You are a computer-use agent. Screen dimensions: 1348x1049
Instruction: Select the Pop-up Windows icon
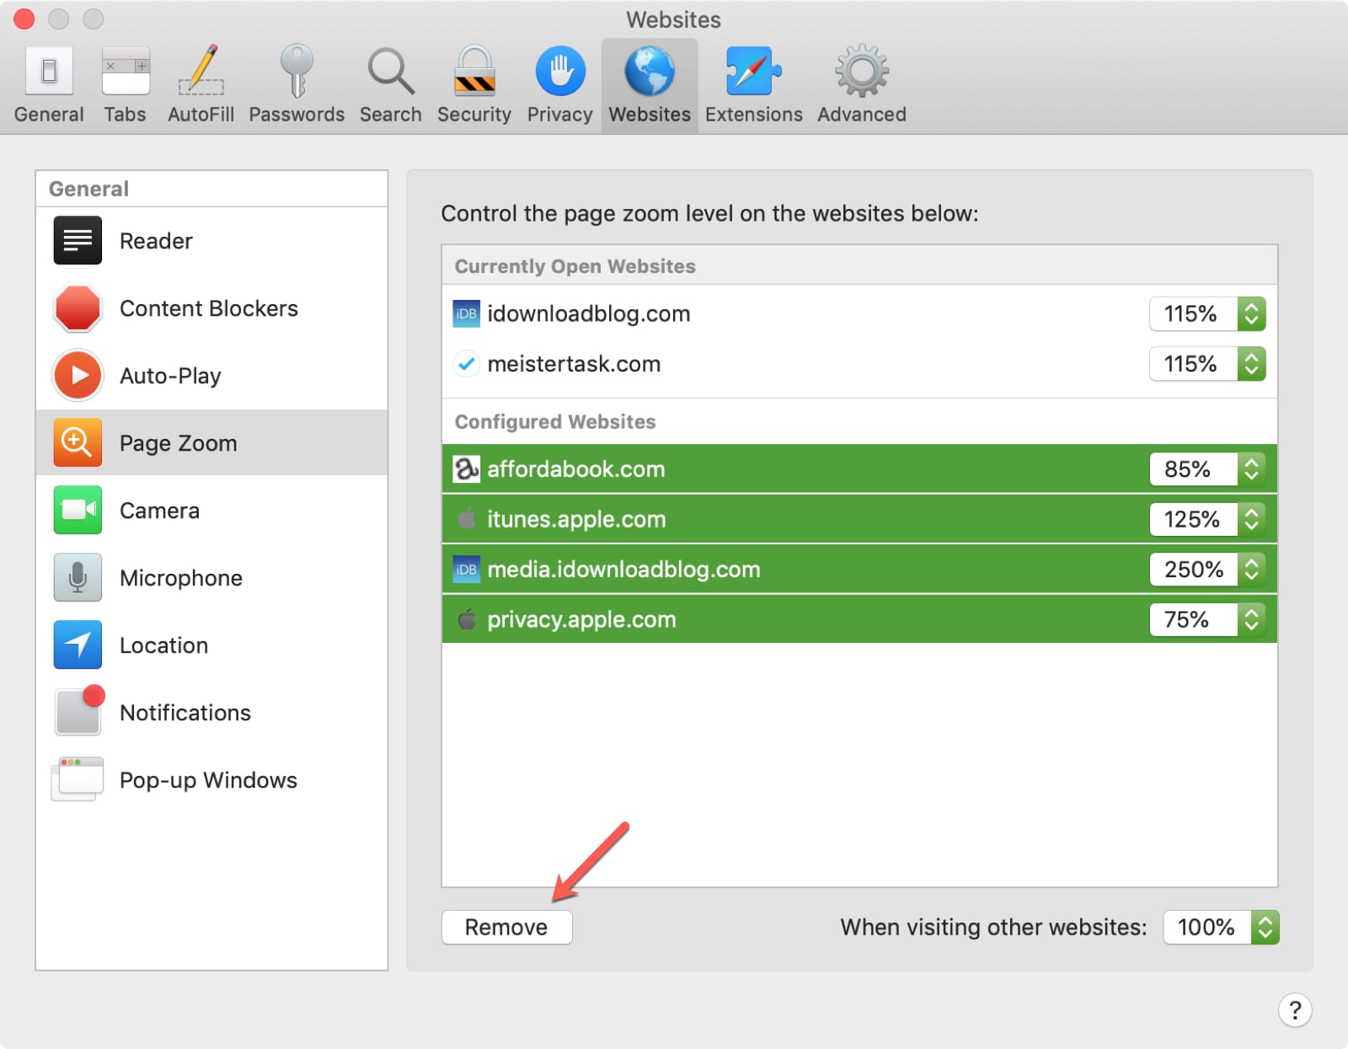click(x=78, y=779)
